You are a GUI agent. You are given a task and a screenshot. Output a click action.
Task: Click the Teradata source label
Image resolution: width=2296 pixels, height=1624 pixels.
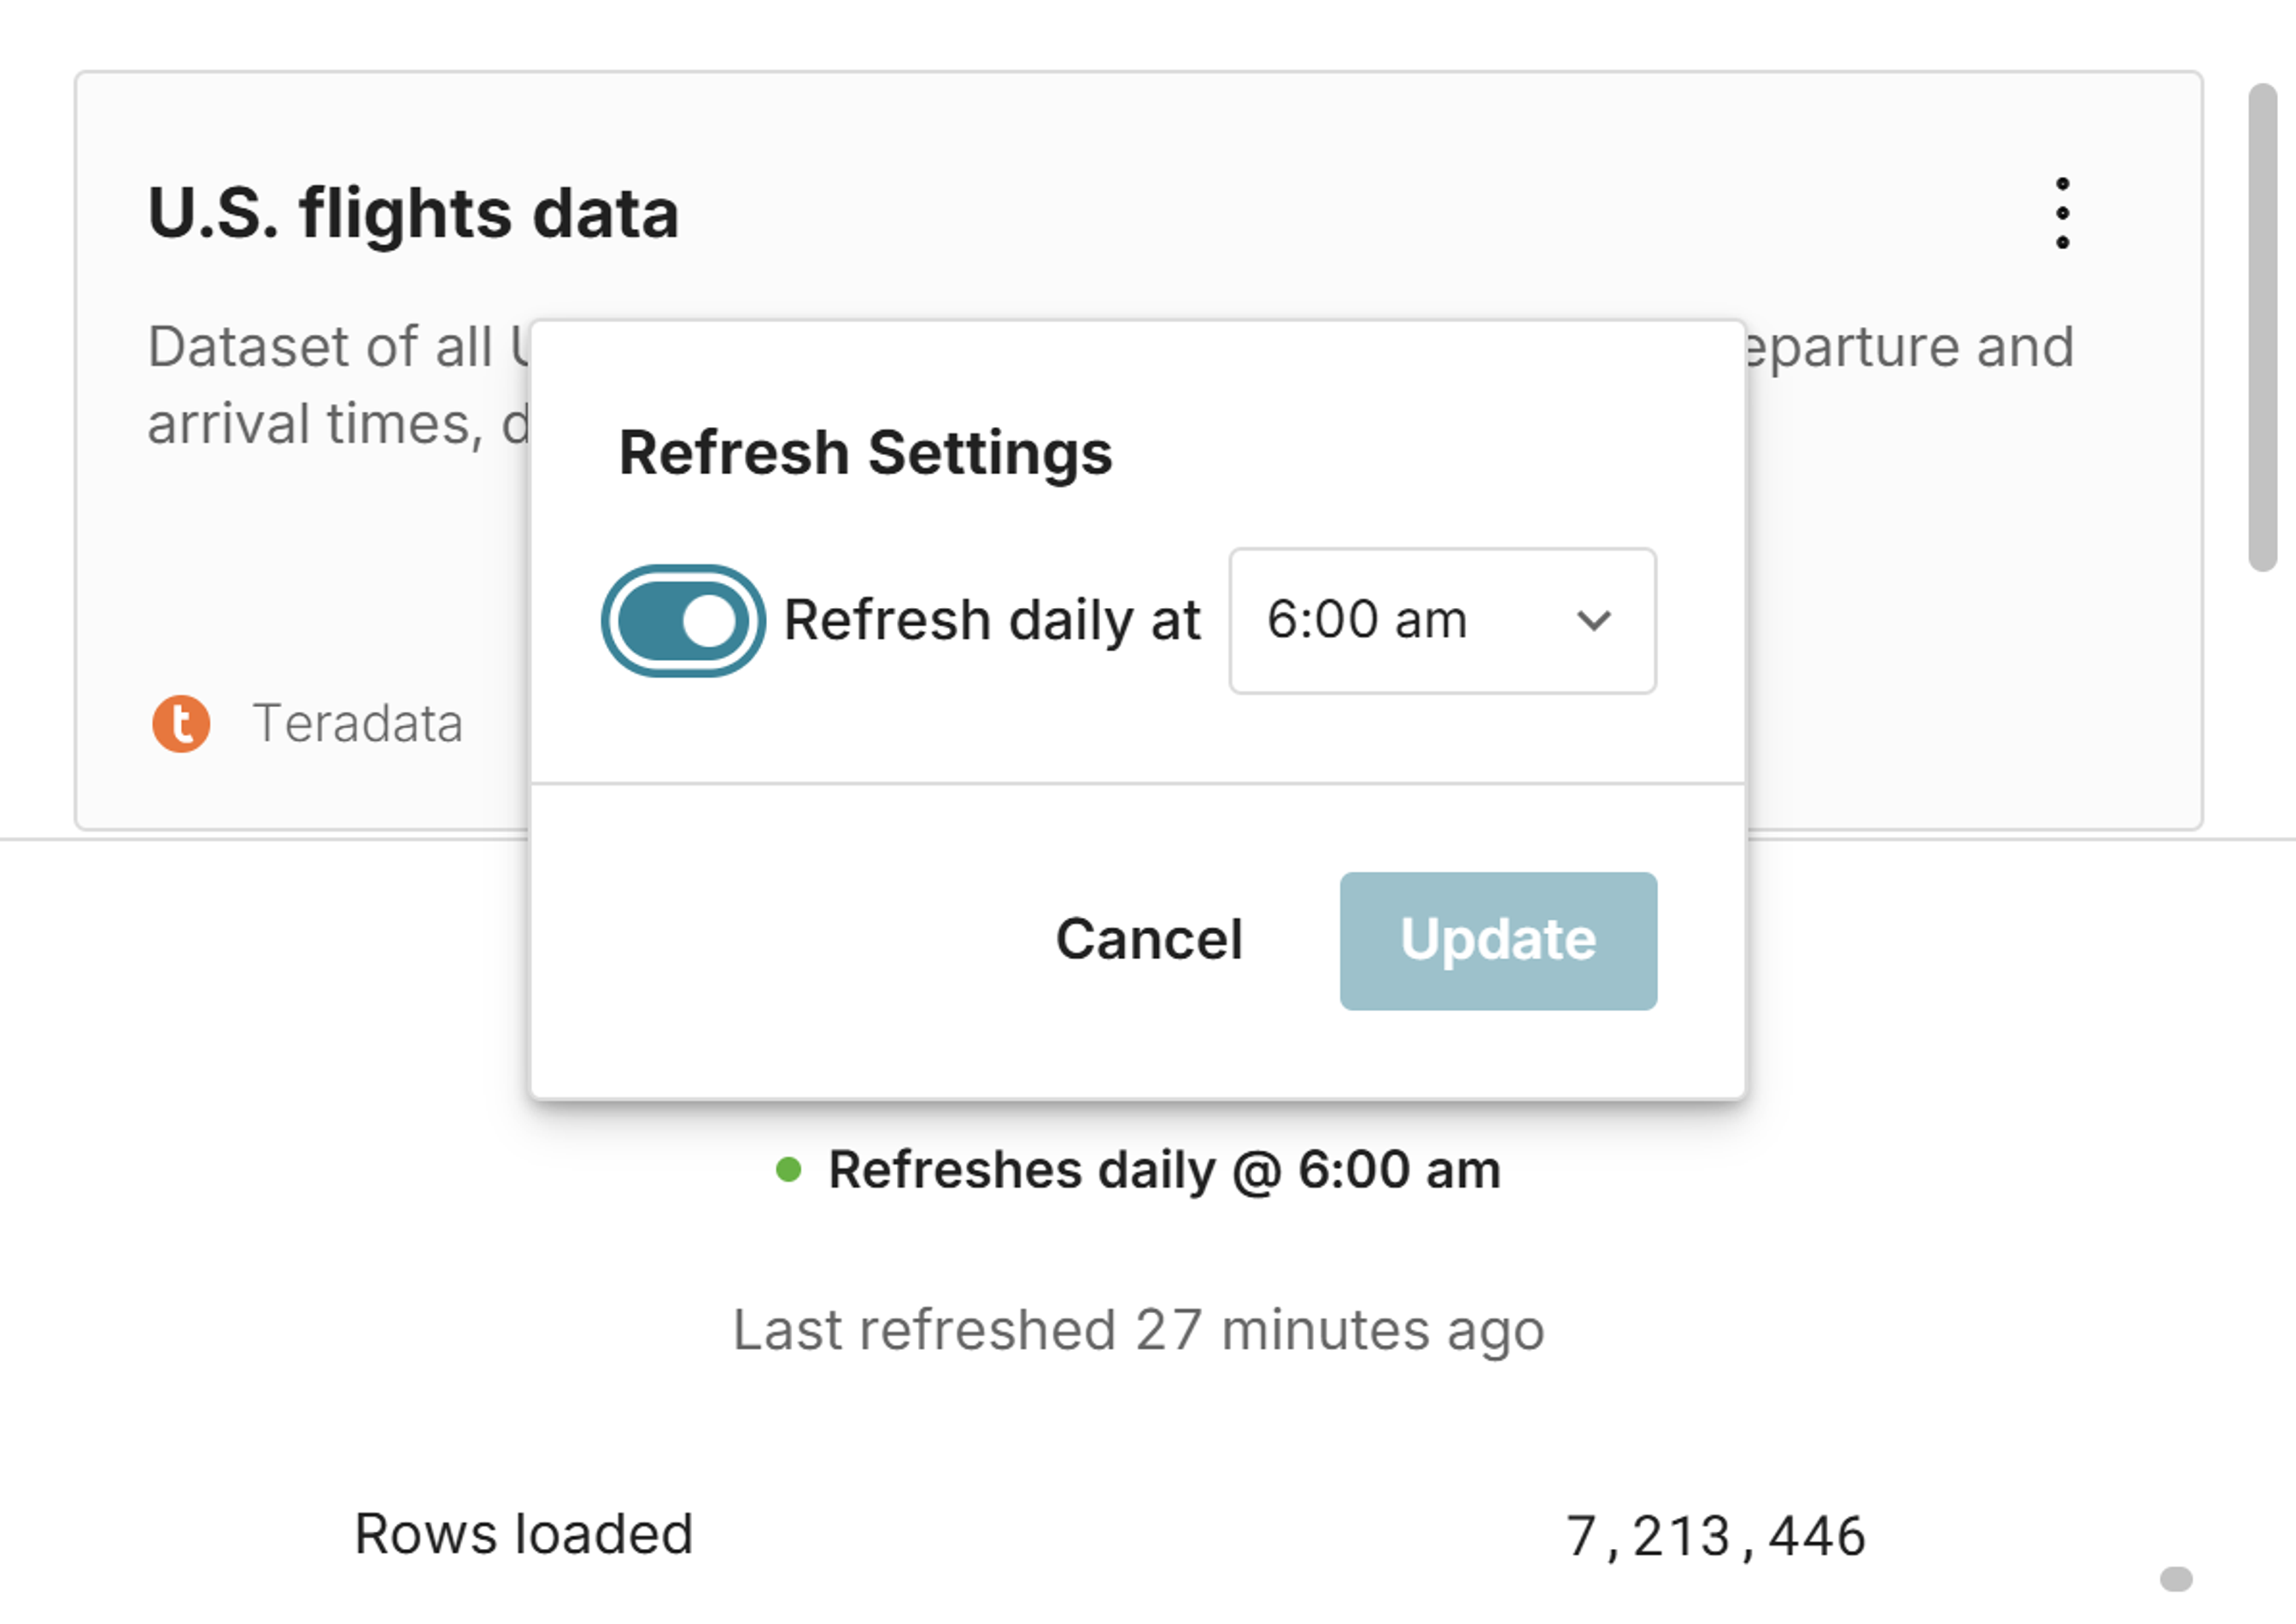click(357, 723)
